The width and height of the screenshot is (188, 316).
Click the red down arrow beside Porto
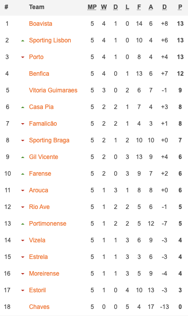pyautogui.click(x=23, y=57)
